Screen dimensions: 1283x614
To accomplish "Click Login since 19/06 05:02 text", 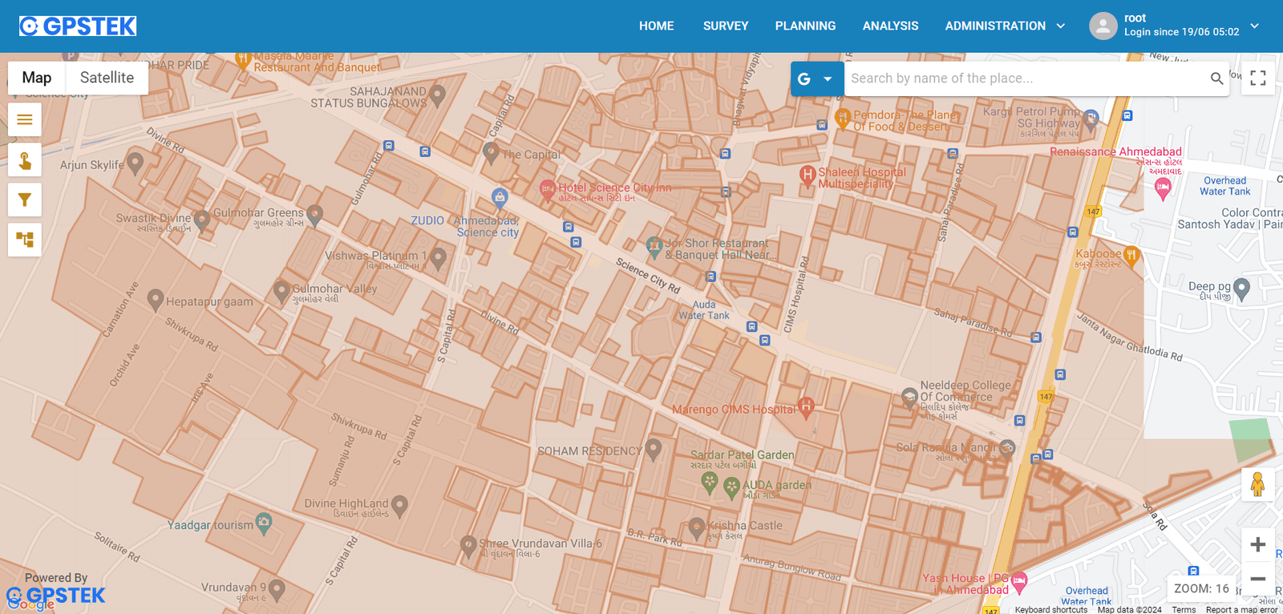I will [x=1181, y=32].
